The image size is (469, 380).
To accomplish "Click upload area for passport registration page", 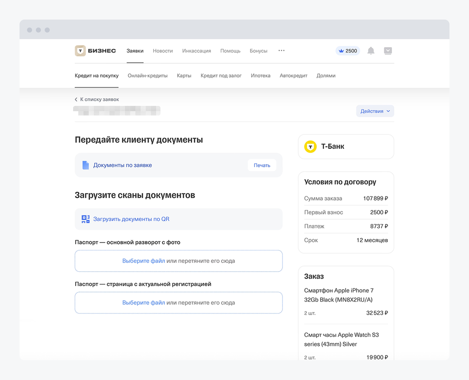I will click(178, 303).
